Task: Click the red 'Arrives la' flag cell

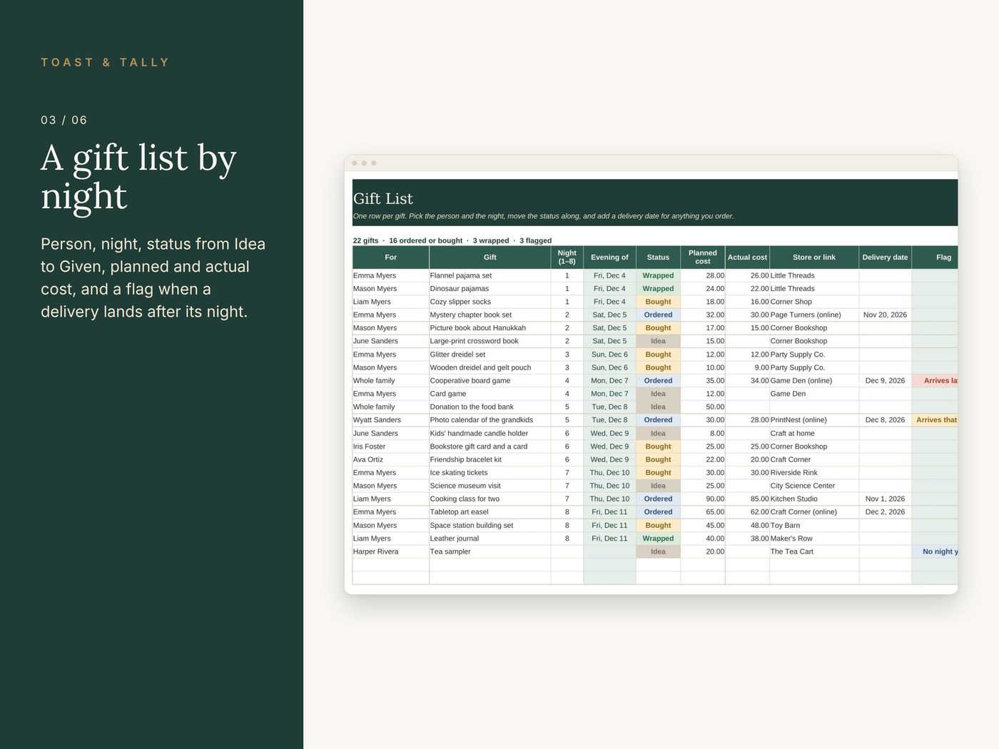Action: click(x=935, y=381)
